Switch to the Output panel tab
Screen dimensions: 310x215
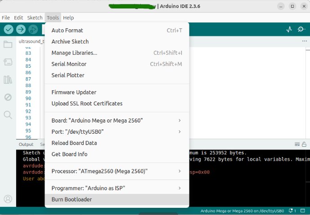[26, 145]
